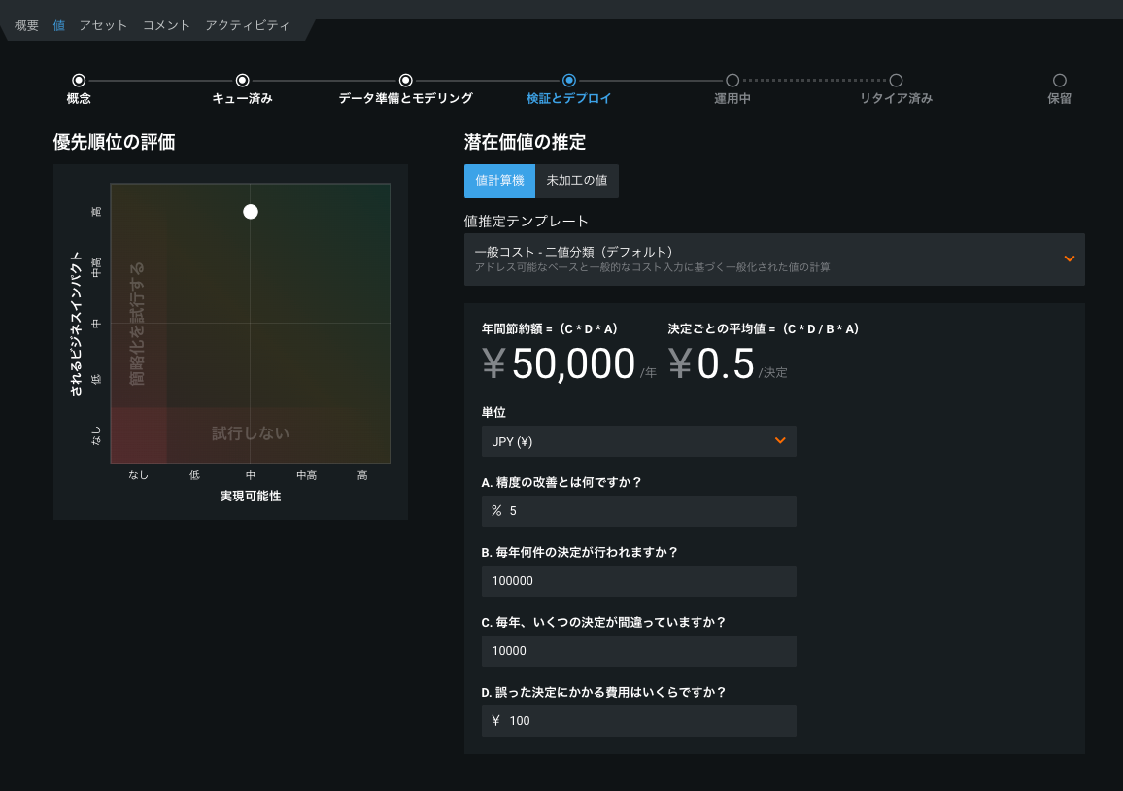
Task: Open the 概要 tab
Action: click(x=26, y=25)
